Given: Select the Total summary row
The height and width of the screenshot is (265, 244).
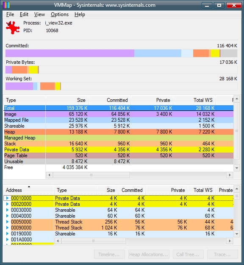Looking at the screenshot, I should pos(119,108).
